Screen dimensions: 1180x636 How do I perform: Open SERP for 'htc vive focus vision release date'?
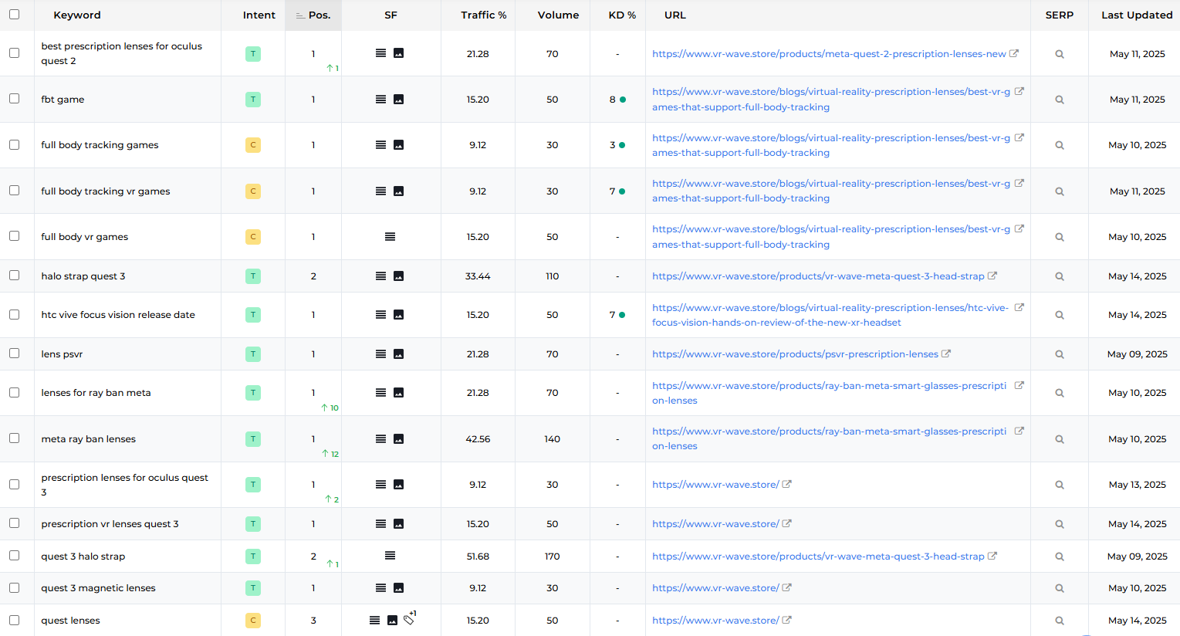[x=1060, y=315]
